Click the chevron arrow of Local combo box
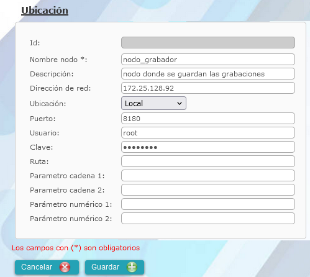310x277 pixels. tap(180, 103)
